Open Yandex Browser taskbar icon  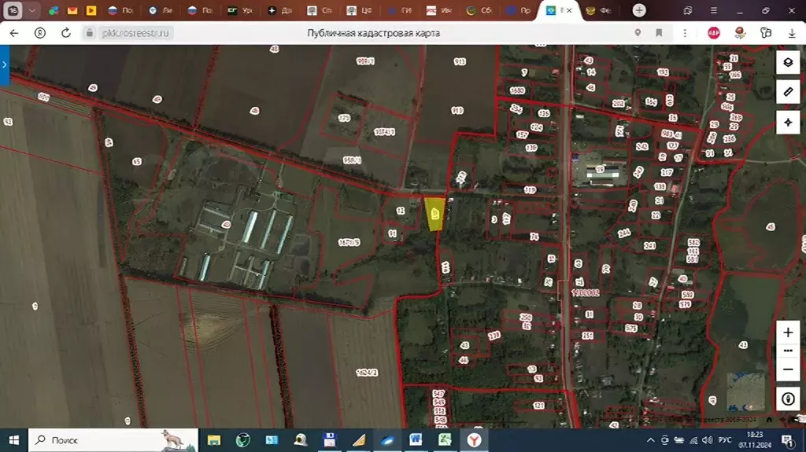(x=474, y=440)
